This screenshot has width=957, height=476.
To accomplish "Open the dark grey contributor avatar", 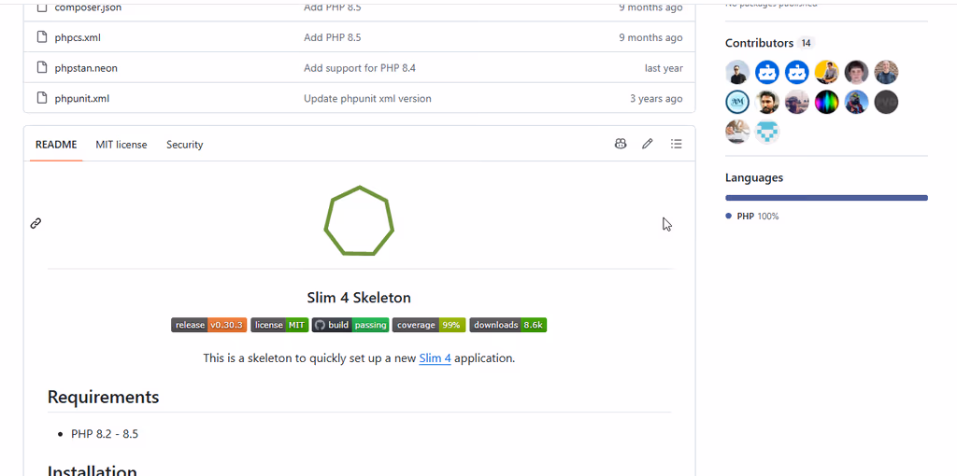I will point(886,103).
